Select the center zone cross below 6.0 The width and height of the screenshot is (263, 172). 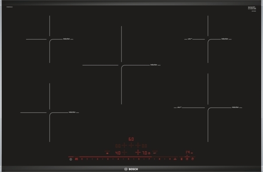131,145
